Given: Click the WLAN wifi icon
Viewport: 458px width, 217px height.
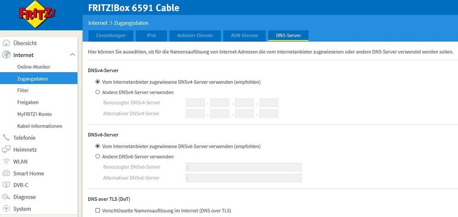Looking at the screenshot, I should coord(6,161).
